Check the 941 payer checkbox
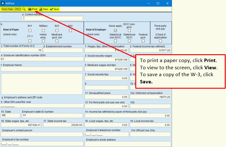Image resolution: width=226 pixels, height=147 pixels. pos(30,31)
